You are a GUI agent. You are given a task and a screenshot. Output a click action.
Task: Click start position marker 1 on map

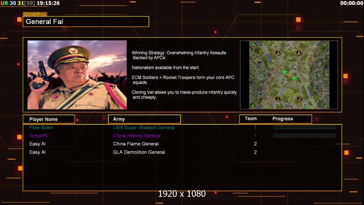coord(278,99)
